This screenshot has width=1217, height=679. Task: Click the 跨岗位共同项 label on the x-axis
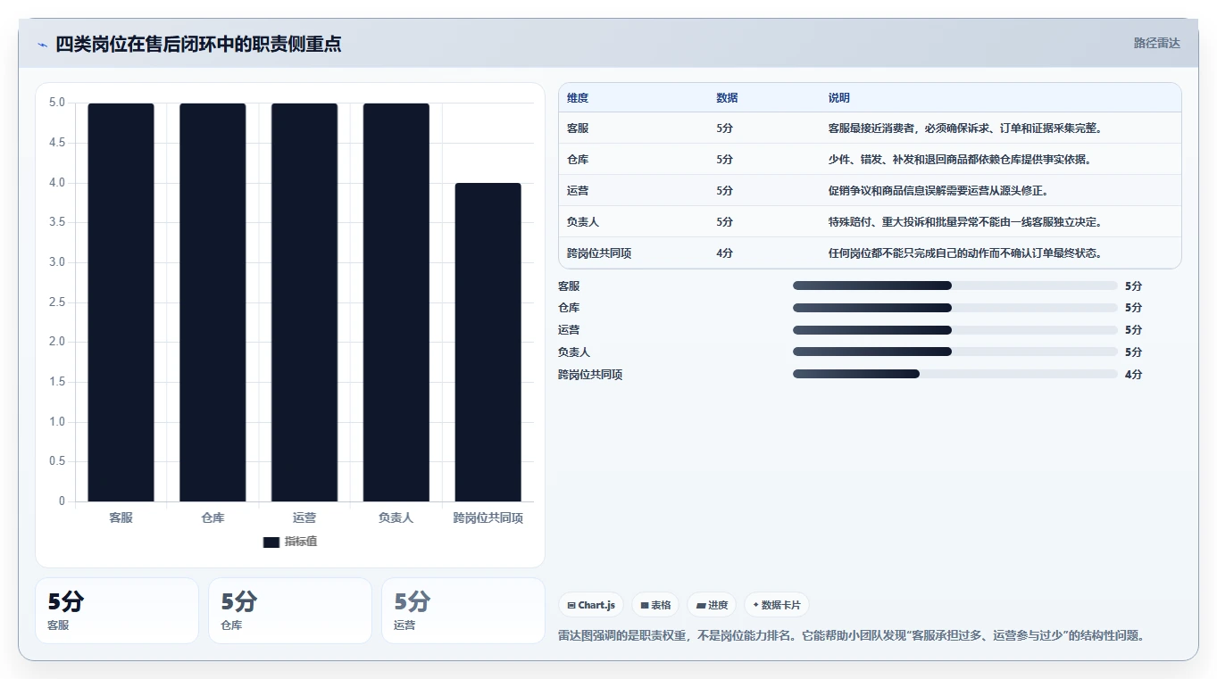click(488, 518)
